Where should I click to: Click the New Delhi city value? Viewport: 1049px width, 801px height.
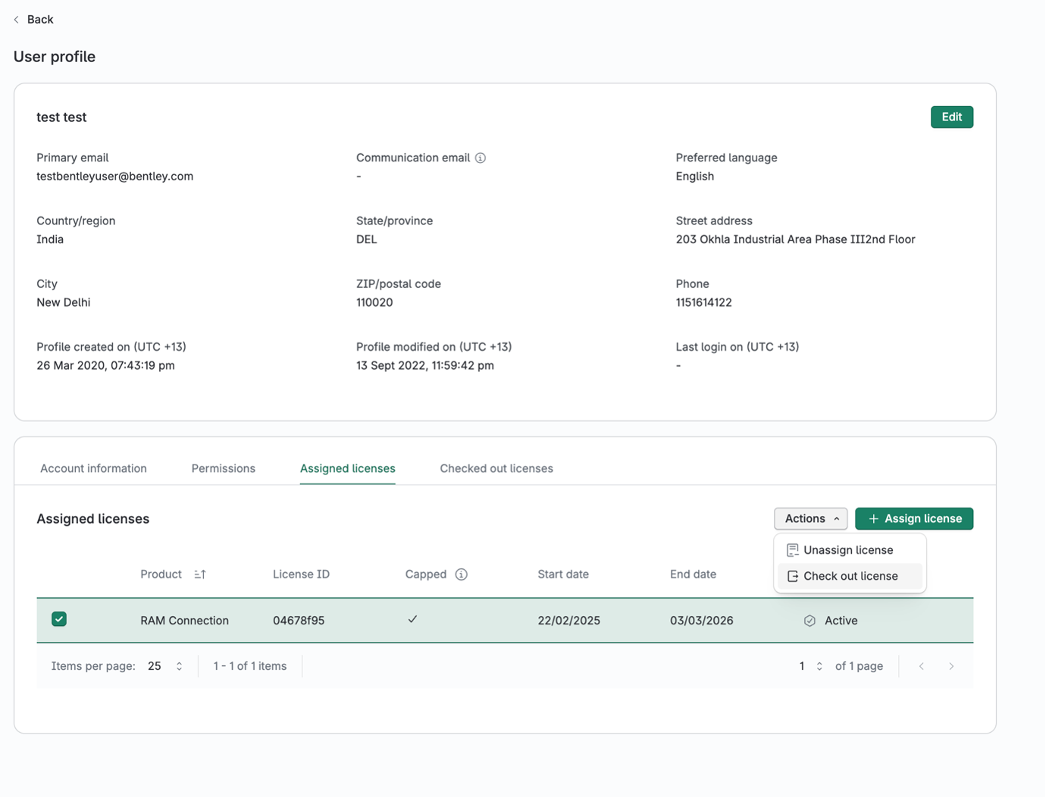(63, 302)
